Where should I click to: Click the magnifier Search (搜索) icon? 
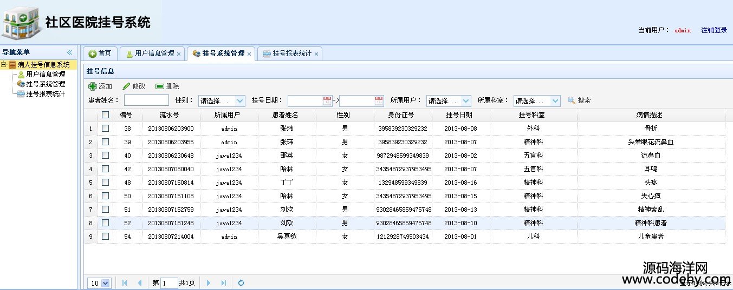(571, 100)
